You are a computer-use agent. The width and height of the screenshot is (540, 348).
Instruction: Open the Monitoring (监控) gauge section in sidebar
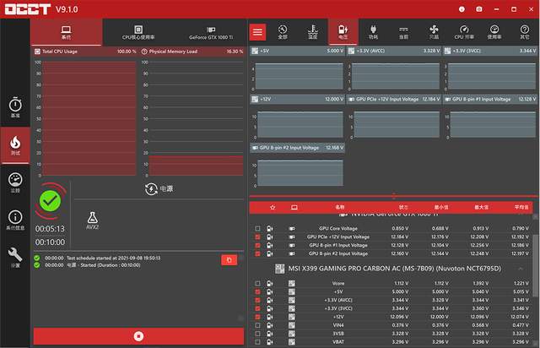click(x=15, y=182)
